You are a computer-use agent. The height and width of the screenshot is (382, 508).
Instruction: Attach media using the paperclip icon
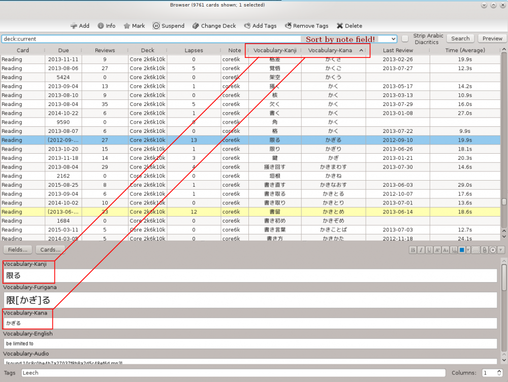(485, 250)
